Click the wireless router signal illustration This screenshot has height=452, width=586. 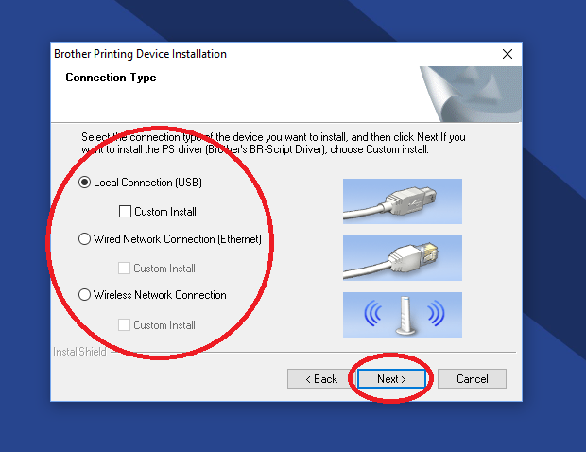403,315
